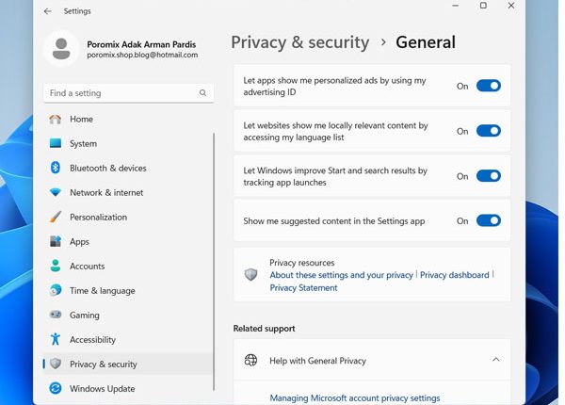Viewport: 565px width, 405px height.
Task: Click the back arrow in Settings header
Action: click(48, 11)
